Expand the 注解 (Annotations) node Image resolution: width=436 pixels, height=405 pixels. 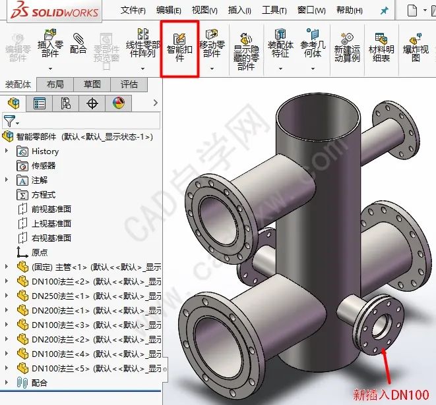7,180
